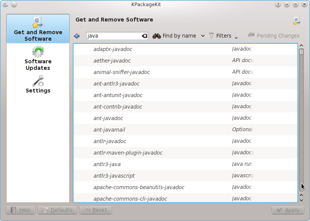Click the Defaults button

[57, 210]
